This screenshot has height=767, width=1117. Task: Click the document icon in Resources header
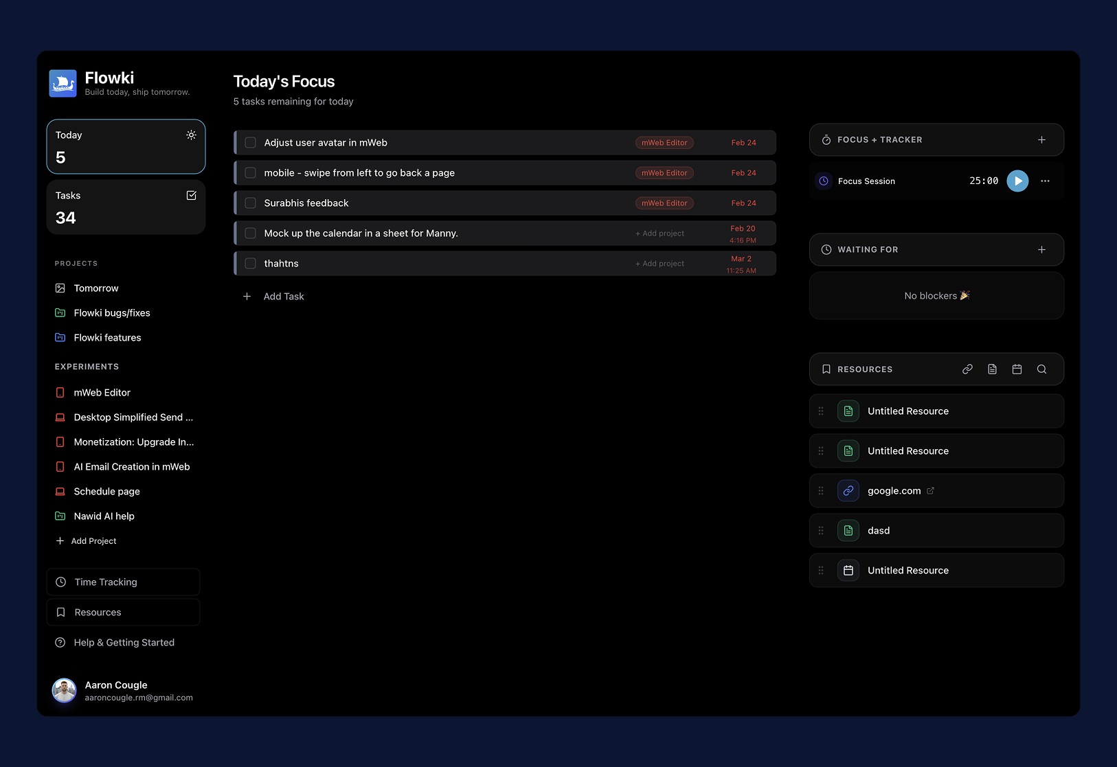[992, 369]
